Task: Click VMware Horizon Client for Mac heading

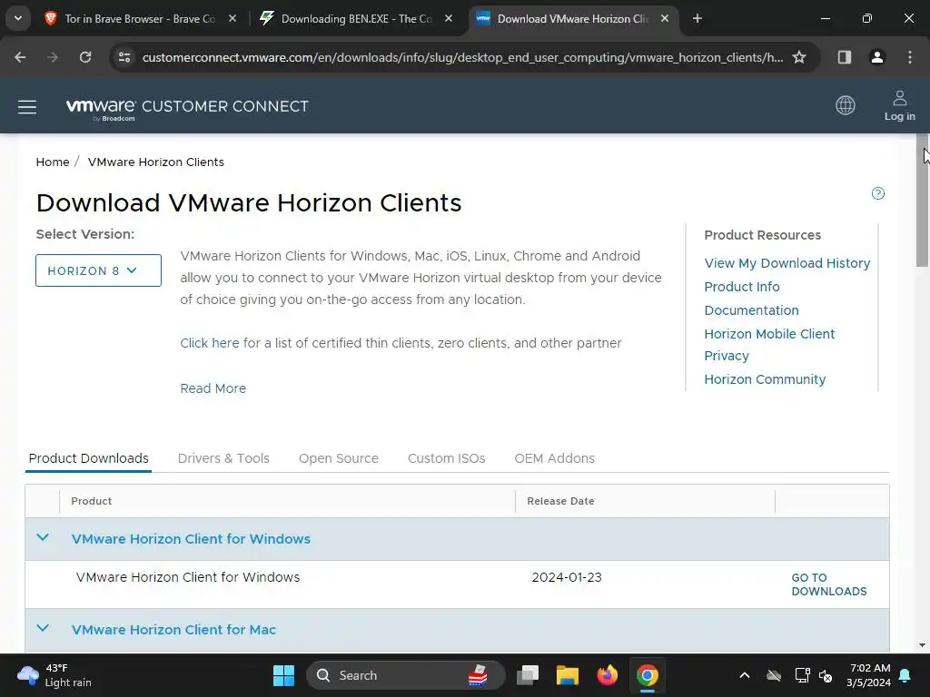Action: (x=173, y=630)
